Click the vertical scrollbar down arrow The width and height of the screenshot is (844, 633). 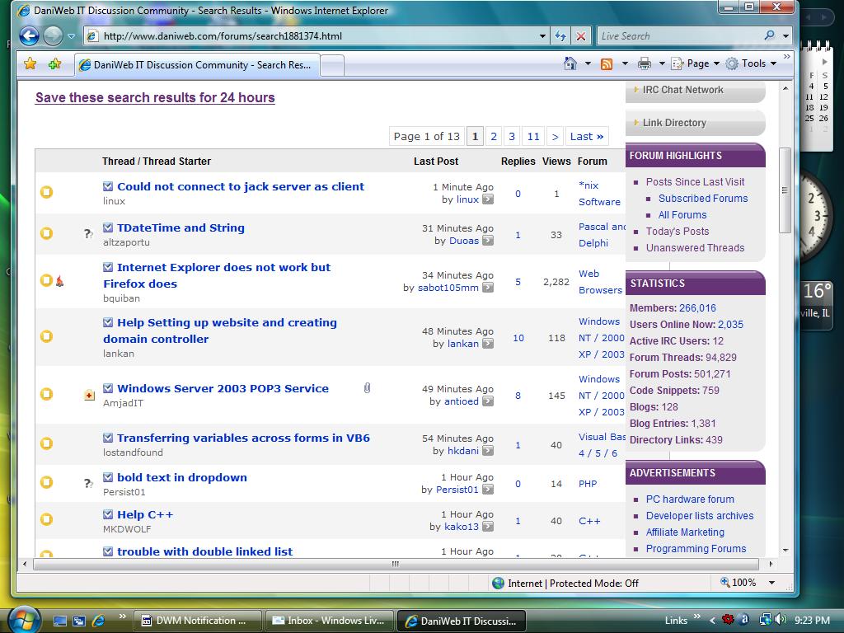pos(785,550)
